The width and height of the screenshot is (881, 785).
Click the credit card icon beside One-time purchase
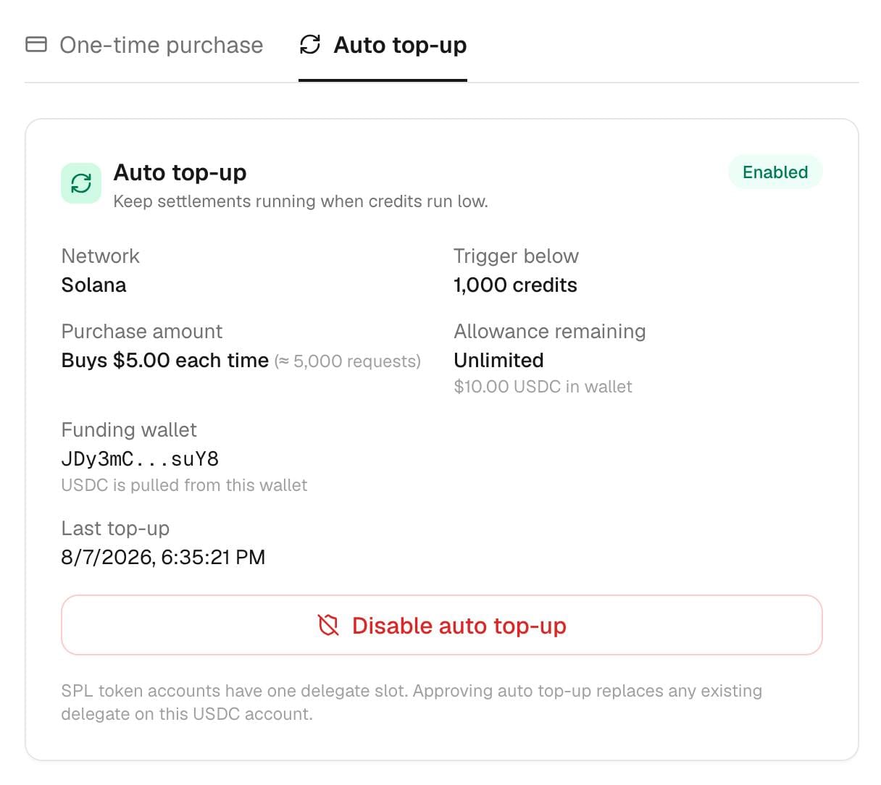[36, 45]
